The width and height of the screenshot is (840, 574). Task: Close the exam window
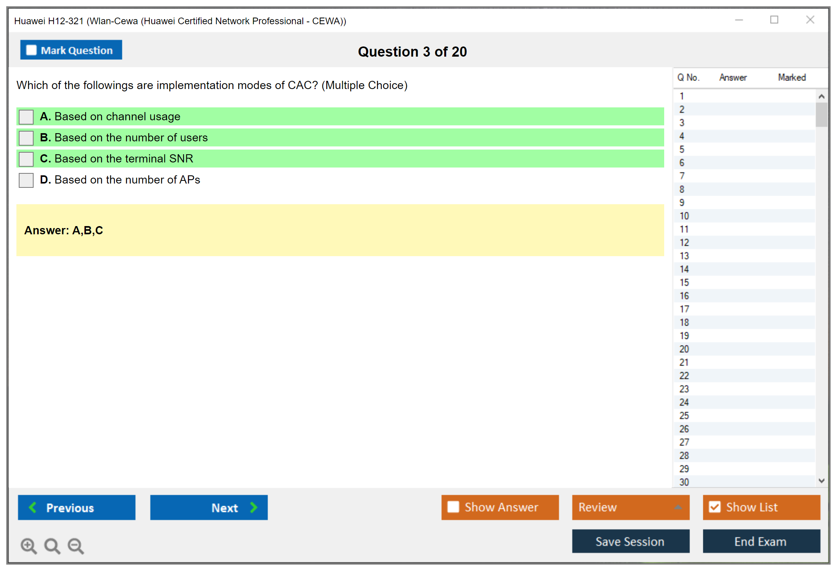tap(810, 20)
